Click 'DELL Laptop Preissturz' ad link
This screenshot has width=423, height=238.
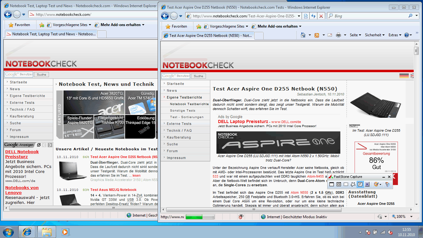pos(243,122)
